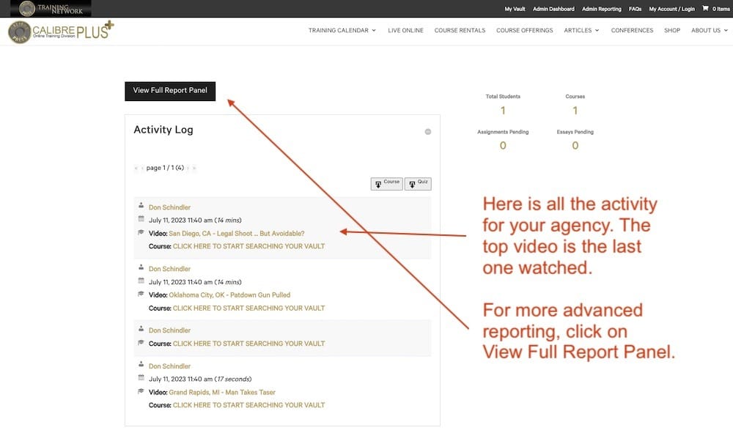Click course link under Oklahoma City video

(x=248, y=308)
